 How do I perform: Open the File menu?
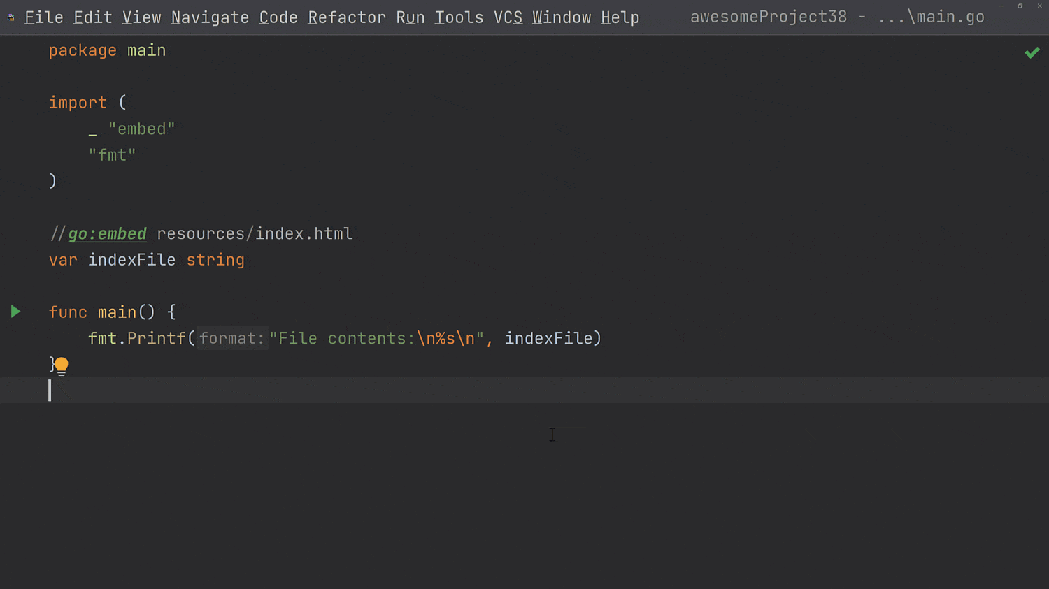[x=43, y=17]
